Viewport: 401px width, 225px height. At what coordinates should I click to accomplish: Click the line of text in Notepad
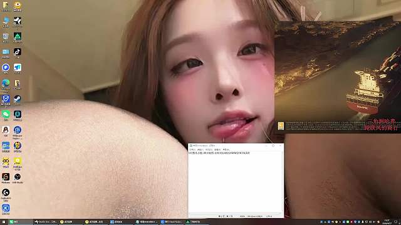(x=219, y=152)
